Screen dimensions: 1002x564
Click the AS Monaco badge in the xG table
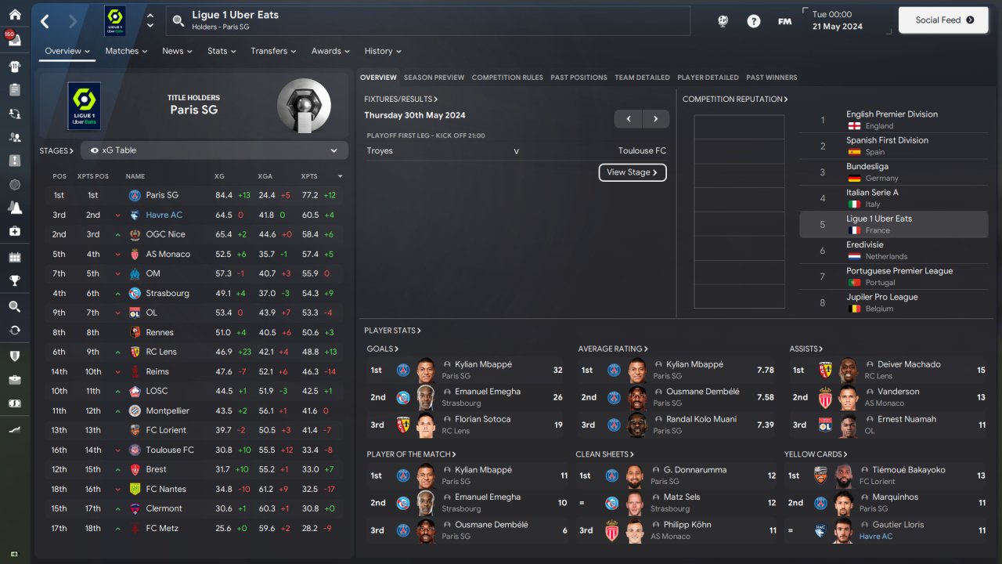pyautogui.click(x=135, y=254)
